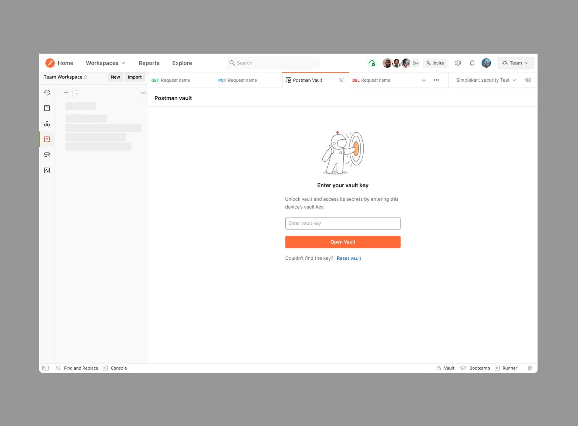
Task: Open Console from status bar
Action: click(115, 368)
